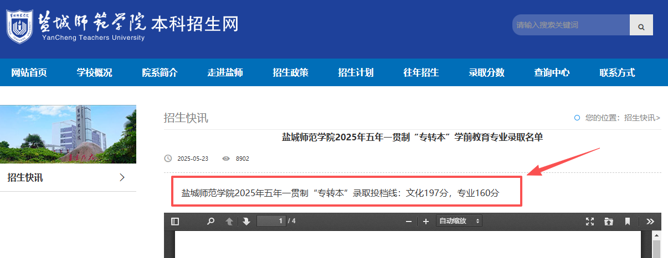Go to next PDF page
The image size is (668, 258).
coord(246,222)
